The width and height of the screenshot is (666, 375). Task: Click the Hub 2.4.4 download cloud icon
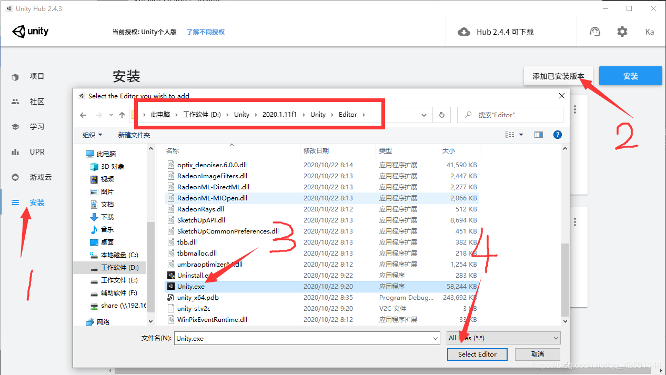tap(464, 32)
